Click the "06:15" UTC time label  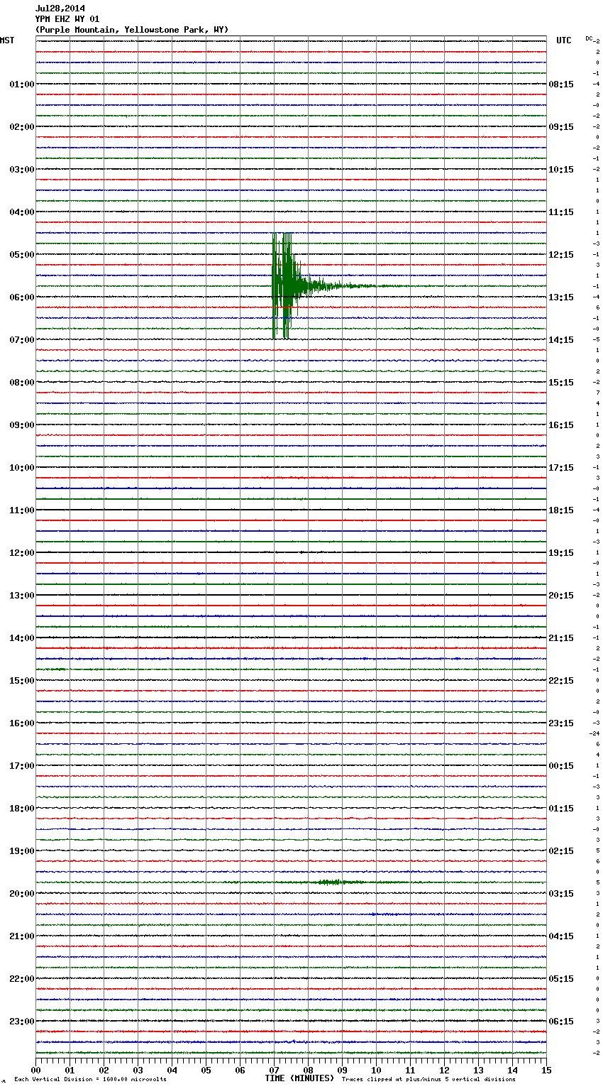click(561, 1022)
